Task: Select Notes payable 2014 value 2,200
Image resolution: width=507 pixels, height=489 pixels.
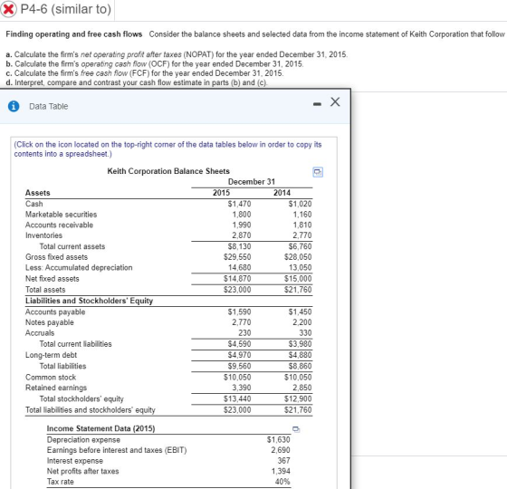Action: point(302,322)
